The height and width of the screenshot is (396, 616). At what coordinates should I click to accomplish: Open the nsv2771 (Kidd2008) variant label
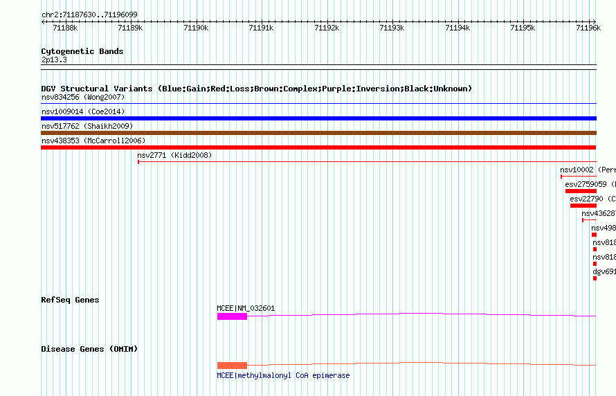(174, 155)
